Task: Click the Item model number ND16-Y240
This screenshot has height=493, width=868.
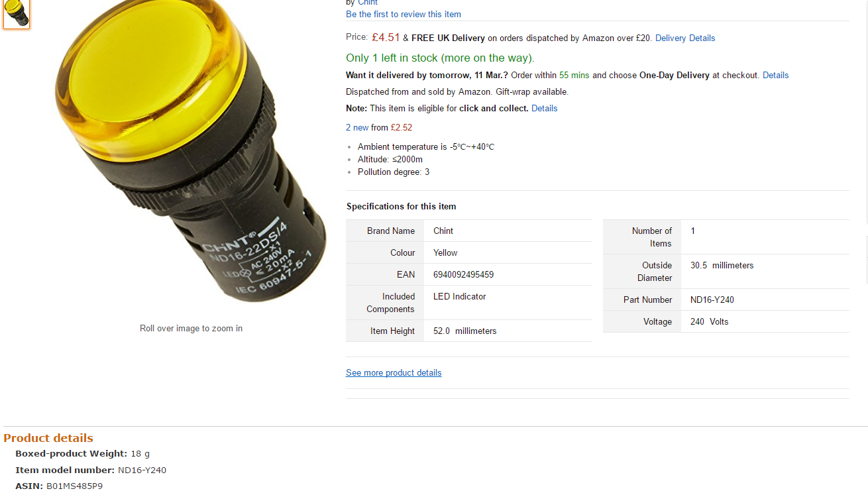Action: click(x=142, y=470)
